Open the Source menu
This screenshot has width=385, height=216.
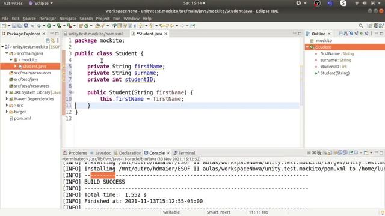(29, 19)
